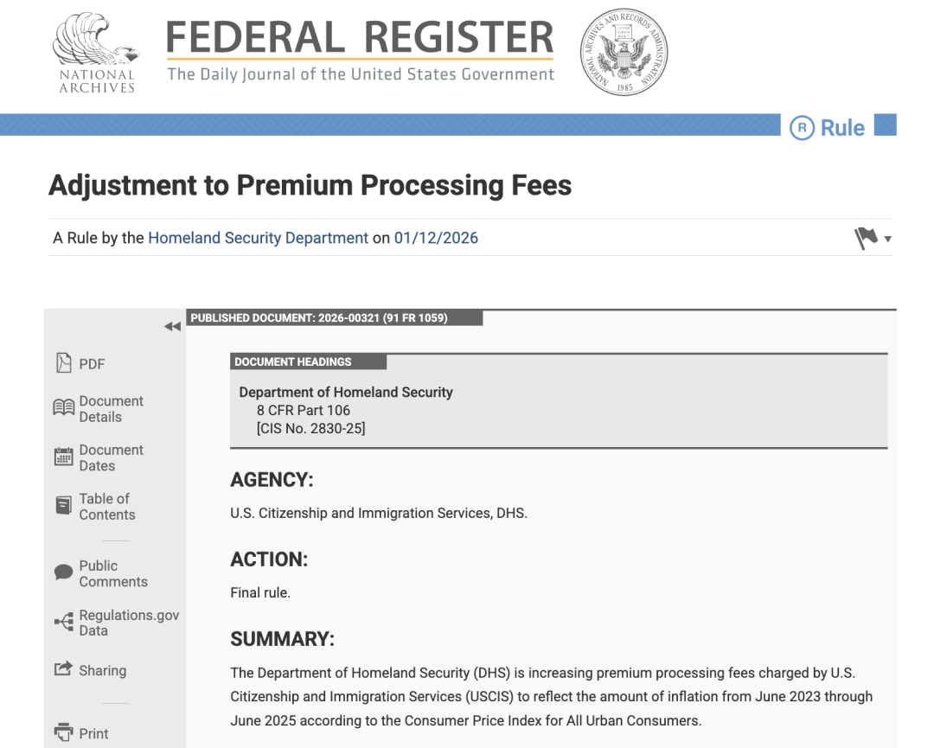Click the PDF document icon

[63, 363]
